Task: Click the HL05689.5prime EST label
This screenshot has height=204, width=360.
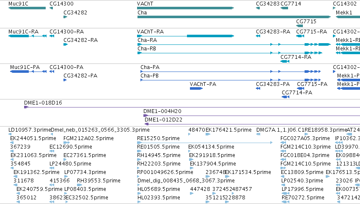Action: pyautogui.click(x=159, y=189)
